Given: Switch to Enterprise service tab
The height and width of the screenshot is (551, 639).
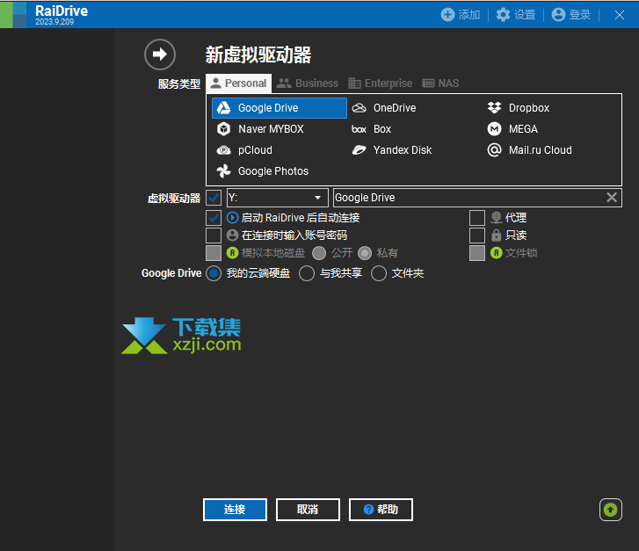Looking at the screenshot, I should point(381,83).
